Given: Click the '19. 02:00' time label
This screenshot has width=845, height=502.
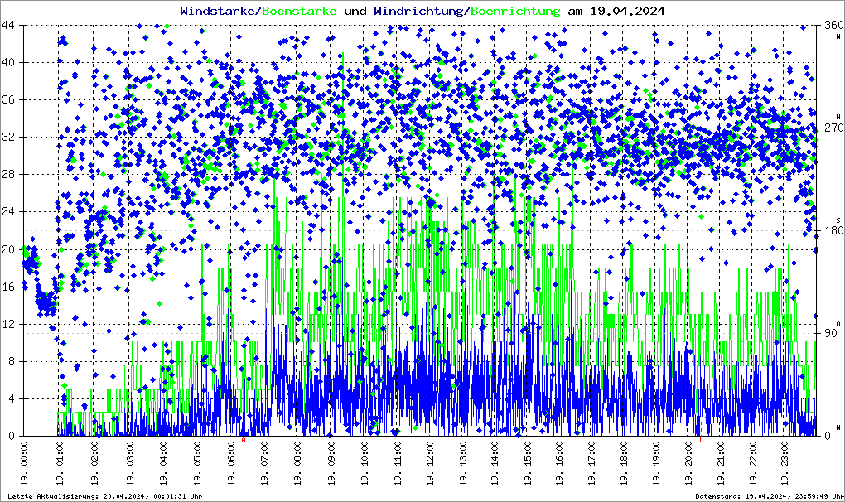Looking at the screenshot, I should click(x=95, y=464).
